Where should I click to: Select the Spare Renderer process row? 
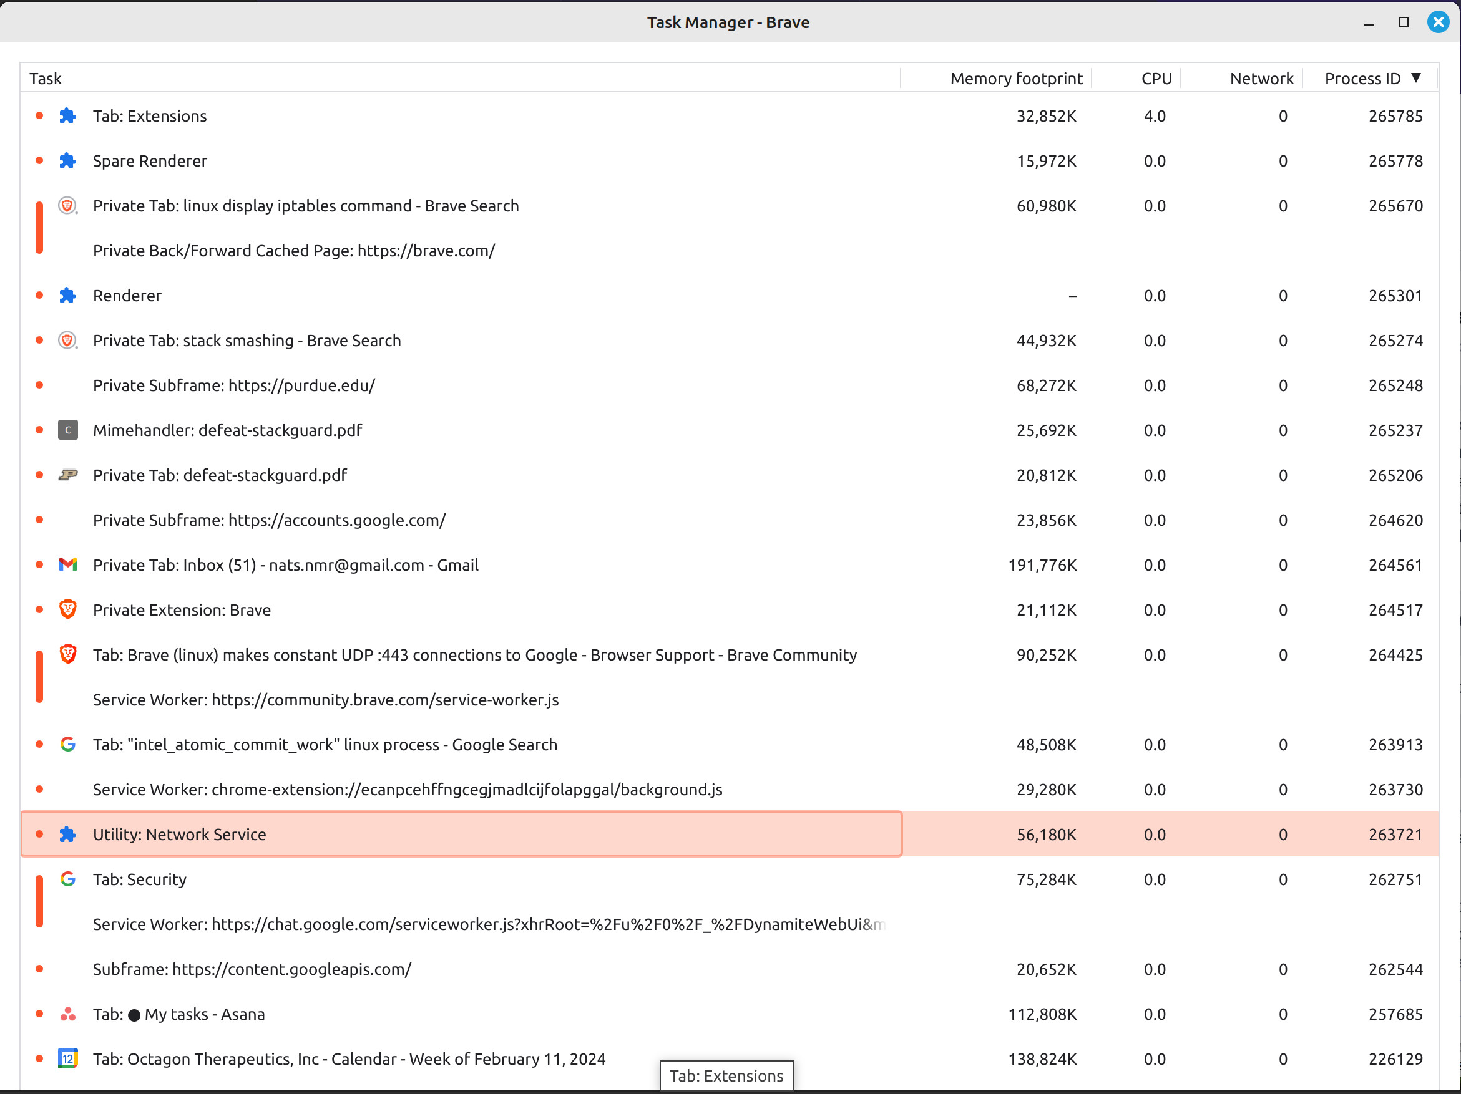pos(149,161)
